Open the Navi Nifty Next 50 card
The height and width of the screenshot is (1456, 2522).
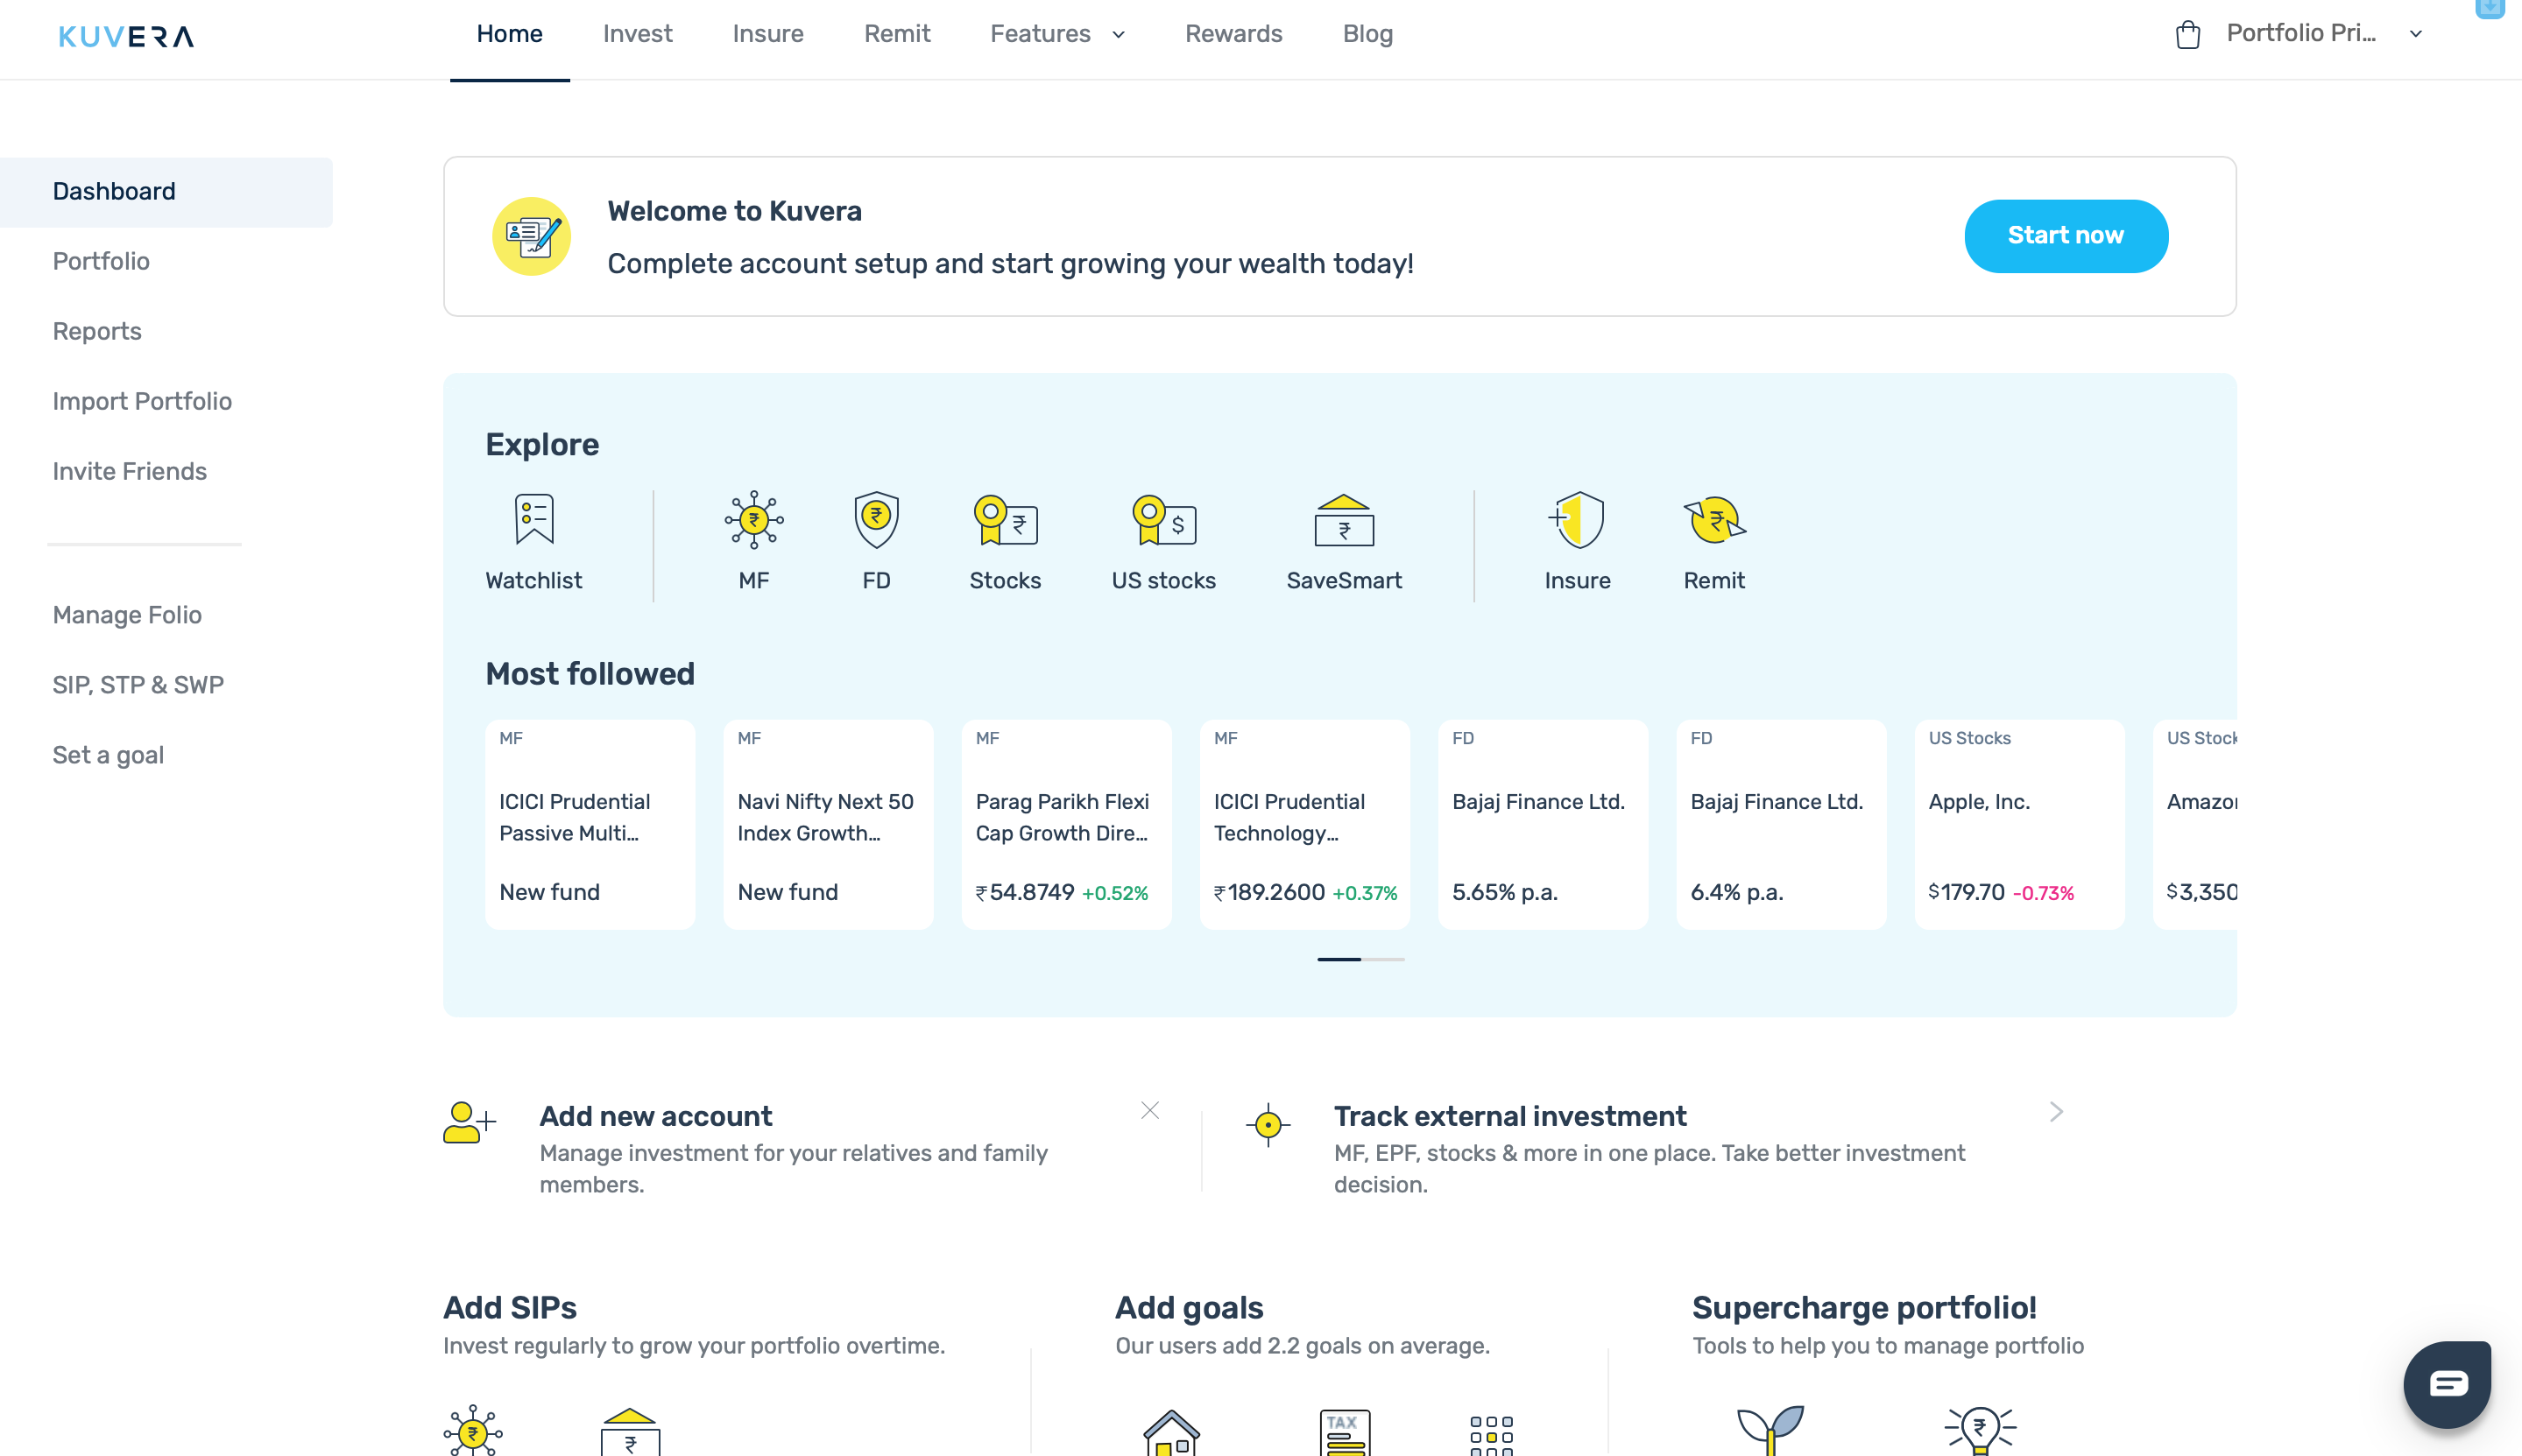pyautogui.click(x=829, y=824)
